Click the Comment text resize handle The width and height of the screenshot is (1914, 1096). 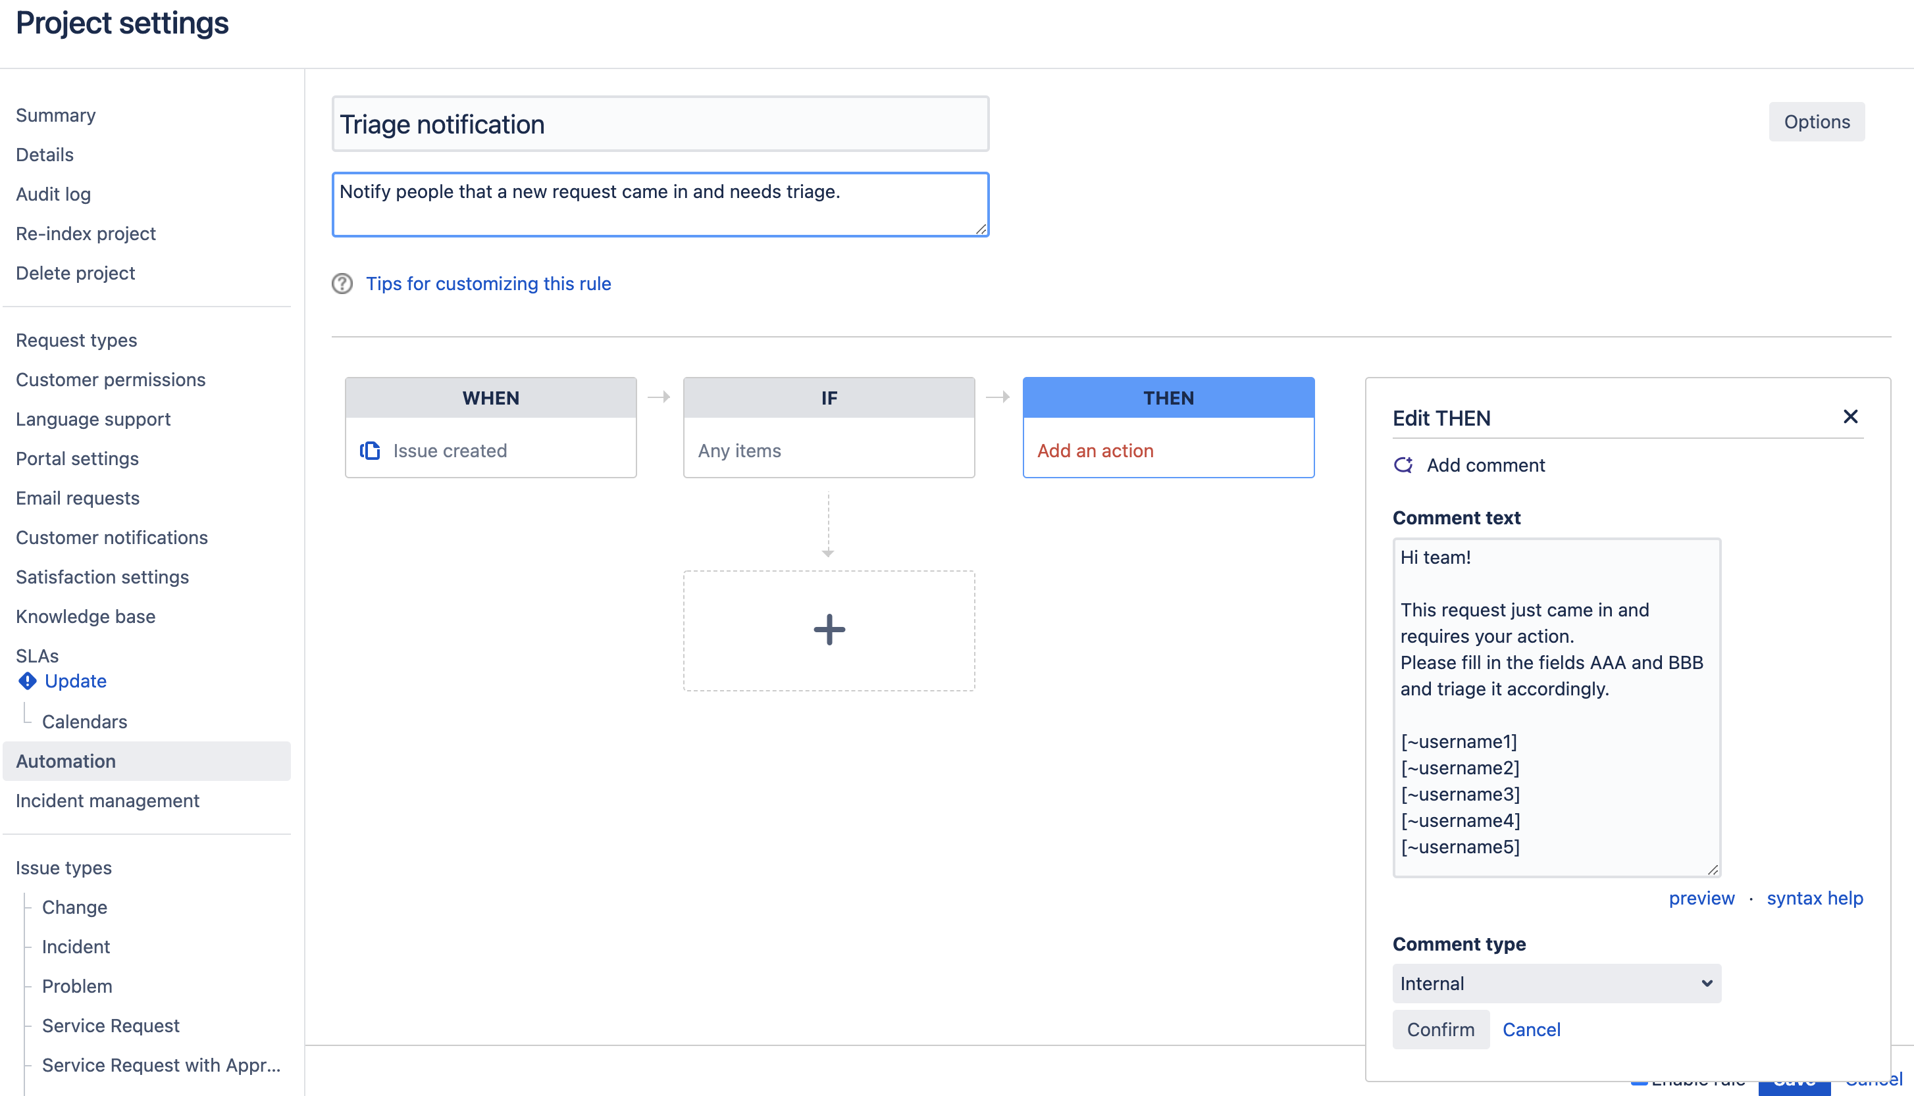click(x=1712, y=870)
